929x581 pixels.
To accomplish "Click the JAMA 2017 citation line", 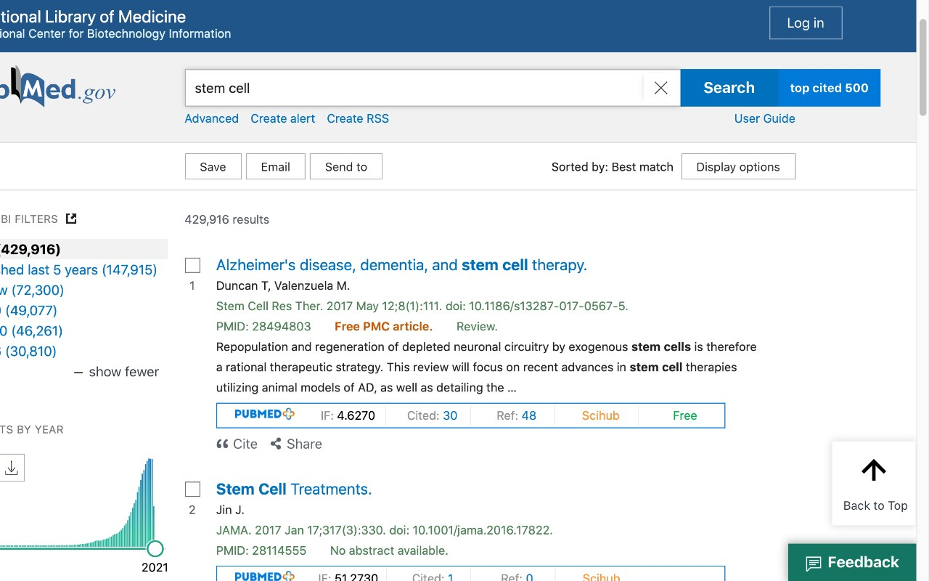I will (385, 530).
